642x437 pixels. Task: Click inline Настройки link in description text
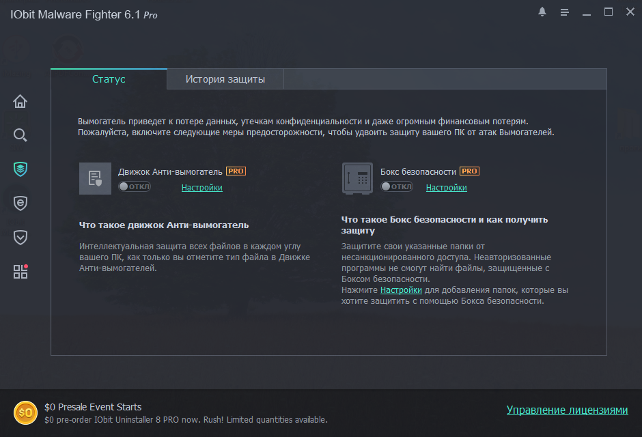click(401, 290)
